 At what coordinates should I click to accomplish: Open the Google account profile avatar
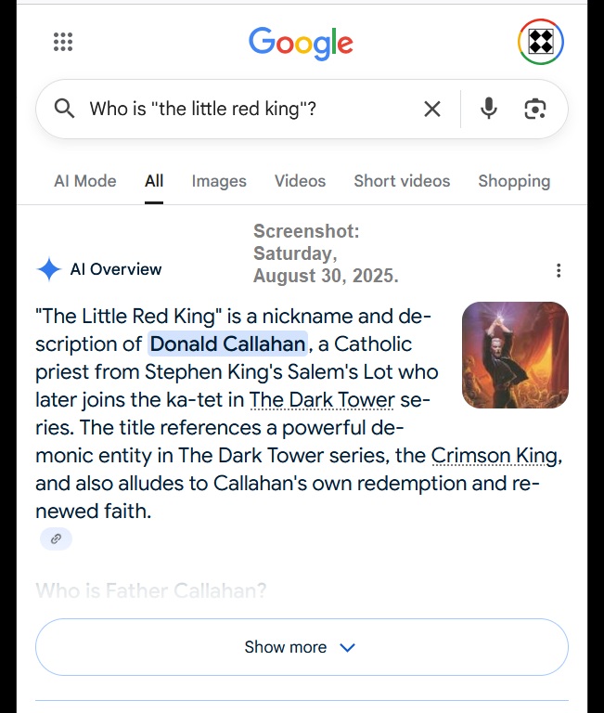[x=540, y=42]
